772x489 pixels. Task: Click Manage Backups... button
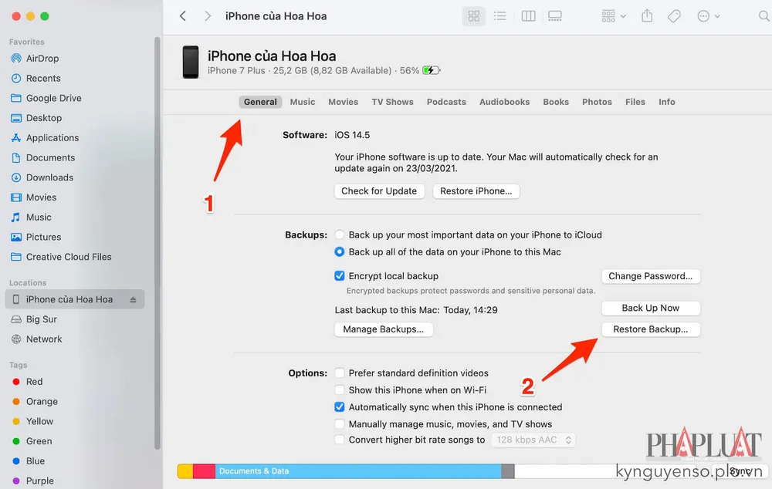pos(384,329)
